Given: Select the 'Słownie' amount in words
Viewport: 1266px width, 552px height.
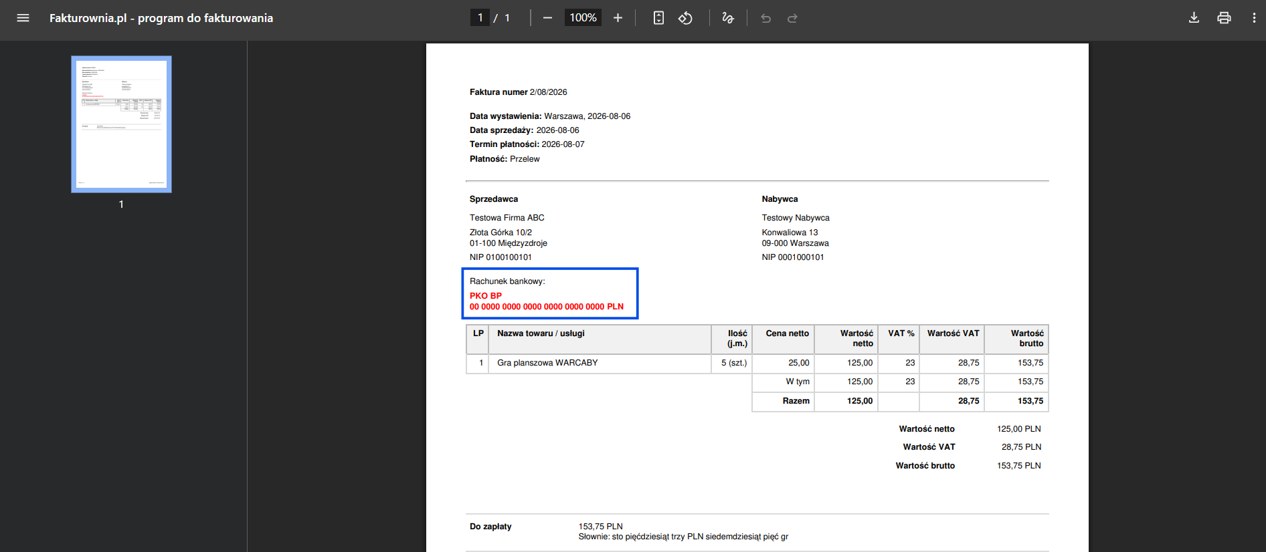Looking at the screenshot, I should point(683,537).
